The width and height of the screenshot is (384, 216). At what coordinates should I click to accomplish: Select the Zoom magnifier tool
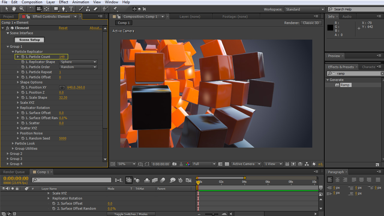coord(22,9)
